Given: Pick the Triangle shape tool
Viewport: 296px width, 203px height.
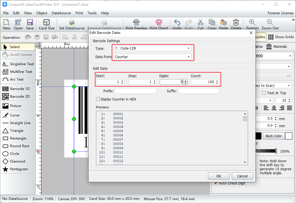Looking at the screenshot, I should 18,131.
